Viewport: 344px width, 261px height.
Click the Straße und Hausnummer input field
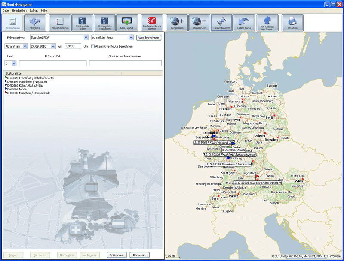pyautogui.click(x=125, y=63)
